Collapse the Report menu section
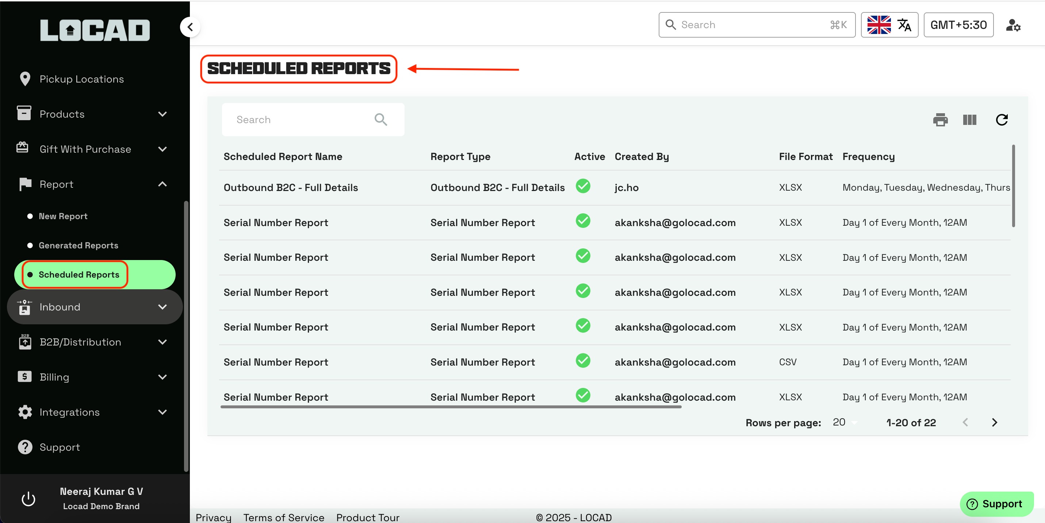 [162, 184]
